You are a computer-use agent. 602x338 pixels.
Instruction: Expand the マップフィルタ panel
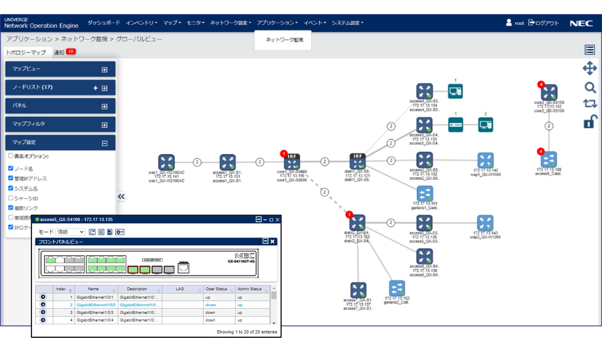pos(104,125)
